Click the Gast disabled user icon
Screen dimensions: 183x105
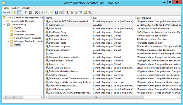point(47,54)
